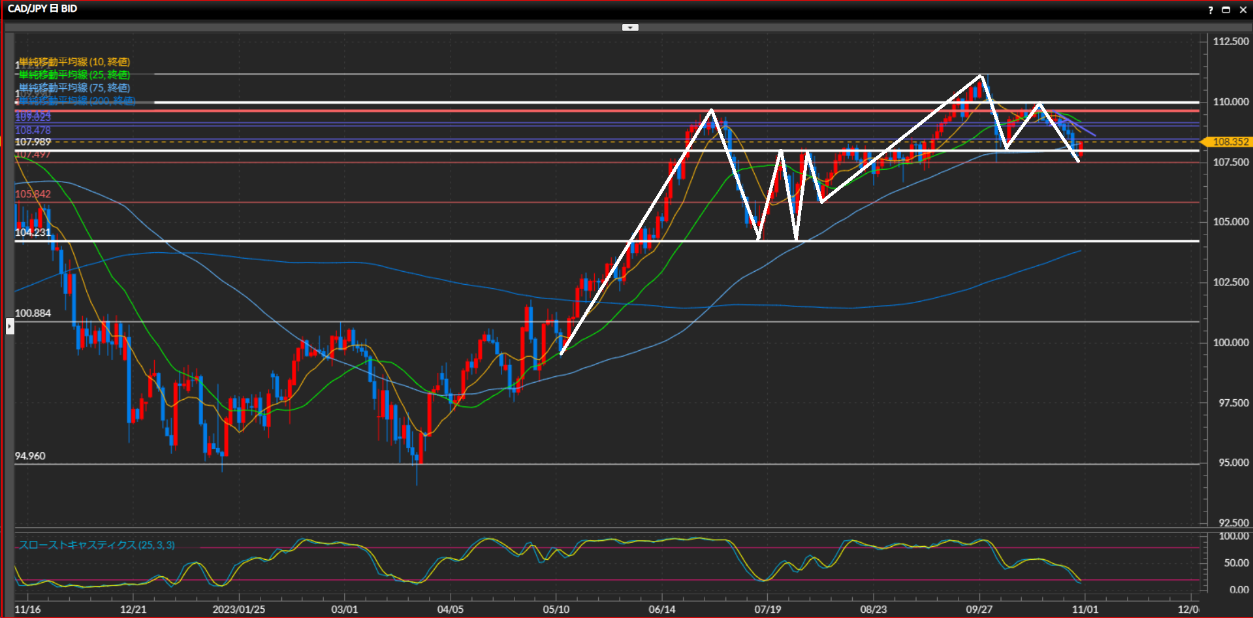1253x618 pixels.
Task: Close the CAD/JPY chart window
Action: point(1242,10)
